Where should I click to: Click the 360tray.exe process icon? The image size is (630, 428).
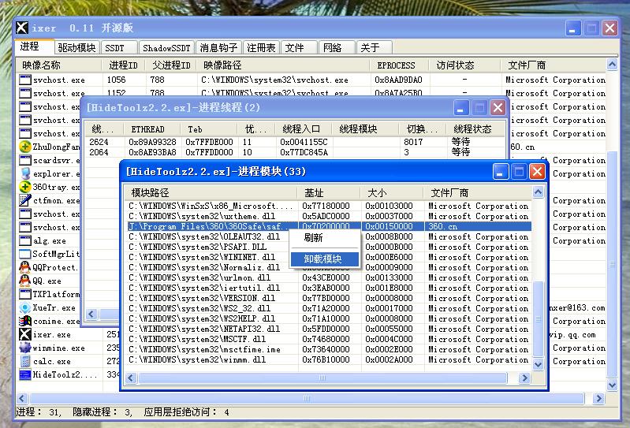pyautogui.click(x=25, y=187)
